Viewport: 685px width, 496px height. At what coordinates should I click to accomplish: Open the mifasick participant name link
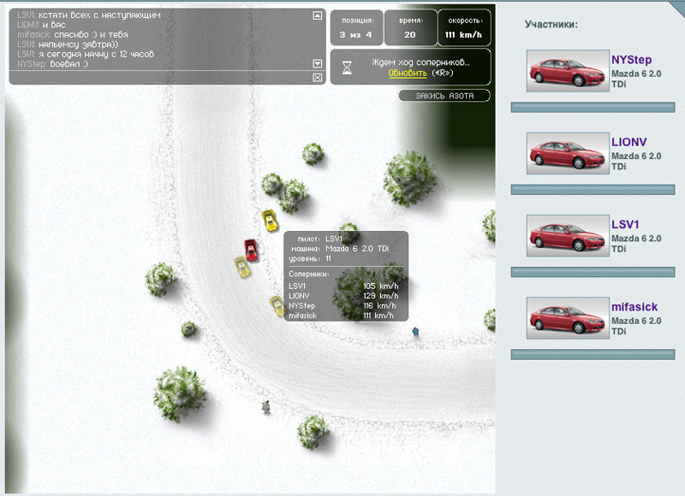(x=634, y=306)
